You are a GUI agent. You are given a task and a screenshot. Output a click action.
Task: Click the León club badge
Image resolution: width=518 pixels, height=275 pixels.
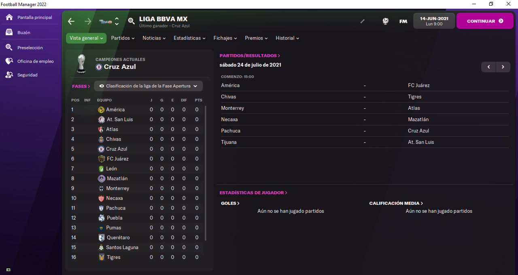click(101, 169)
